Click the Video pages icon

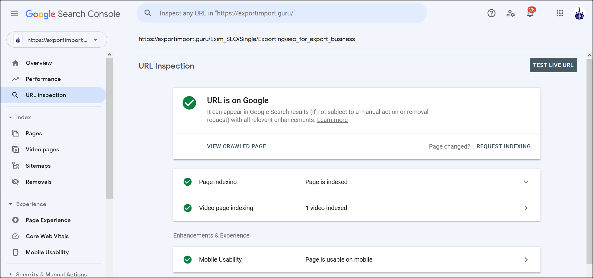pos(15,150)
